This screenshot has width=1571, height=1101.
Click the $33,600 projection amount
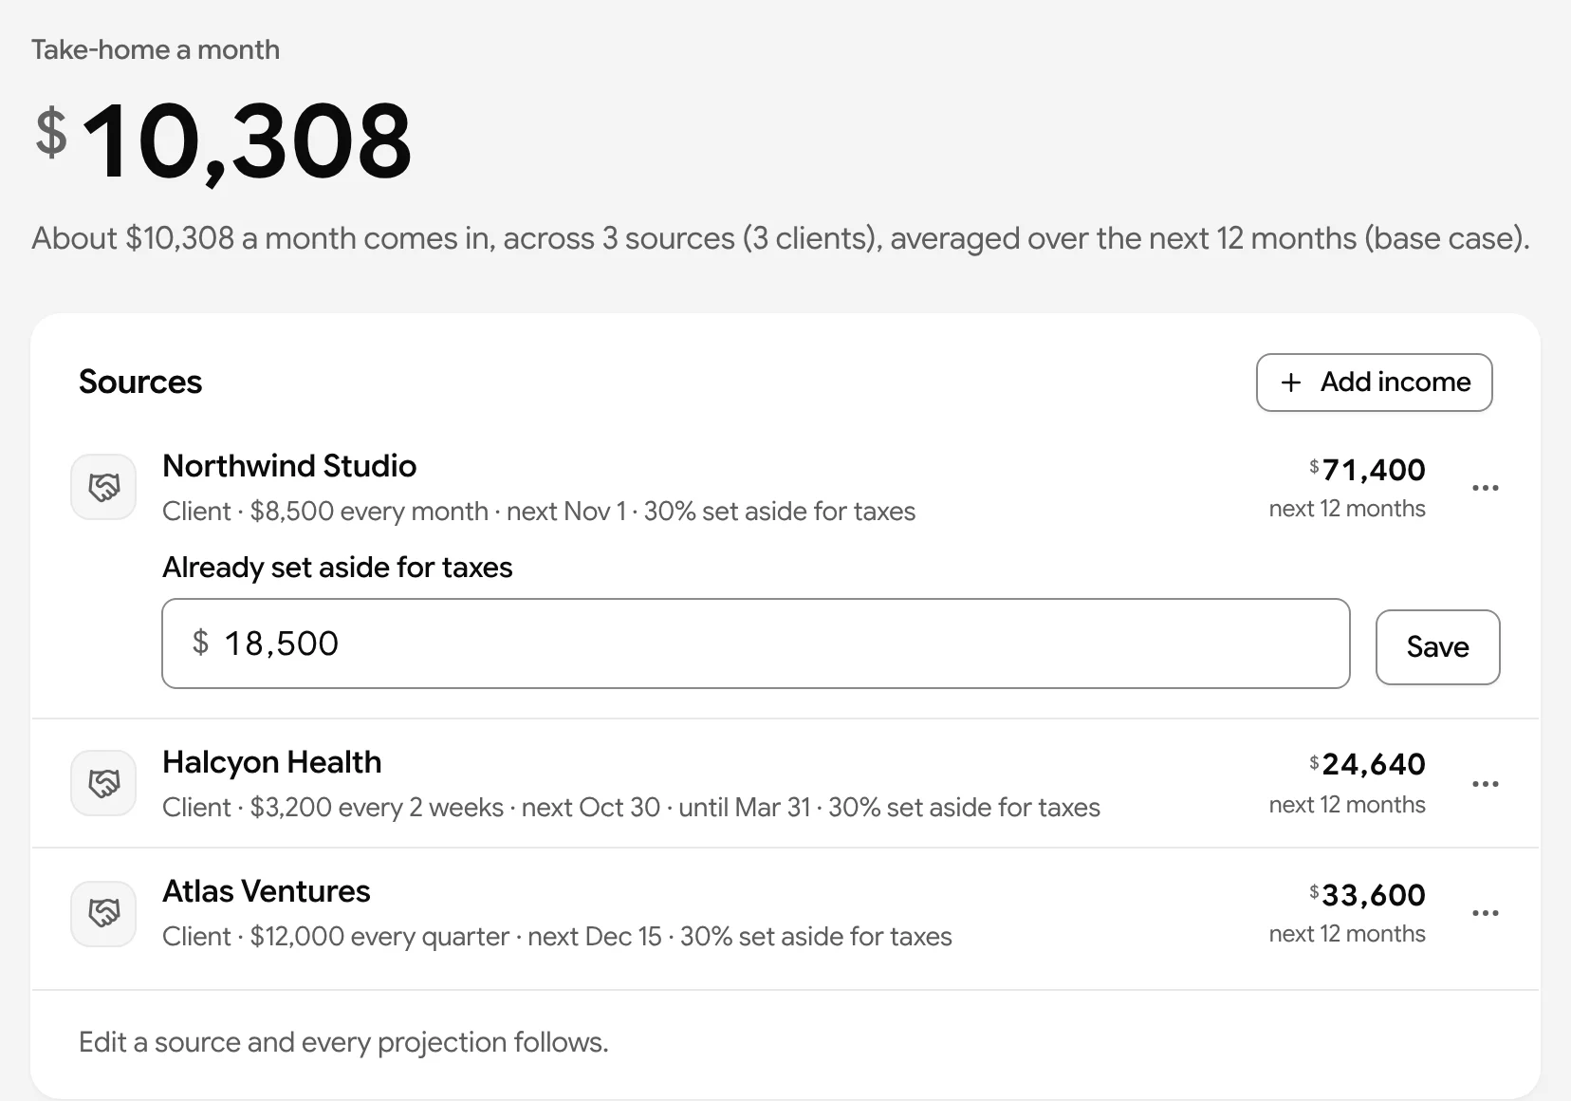click(1367, 894)
